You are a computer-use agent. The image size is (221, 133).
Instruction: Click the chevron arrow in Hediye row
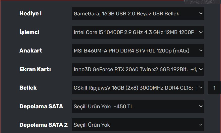pos(201,14)
